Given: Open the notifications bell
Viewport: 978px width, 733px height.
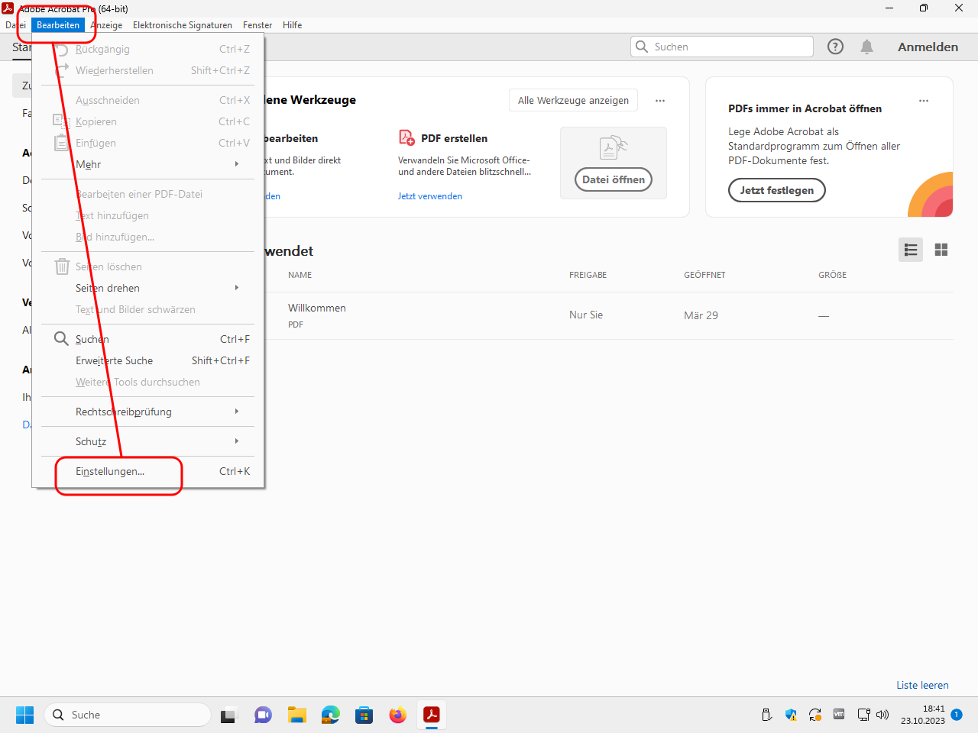Looking at the screenshot, I should pos(866,47).
